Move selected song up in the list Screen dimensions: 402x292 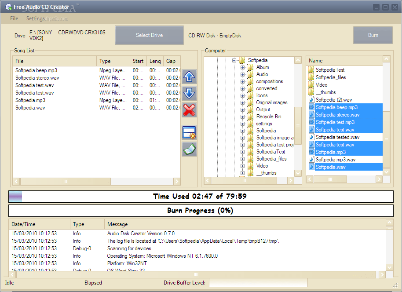click(189, 77)
